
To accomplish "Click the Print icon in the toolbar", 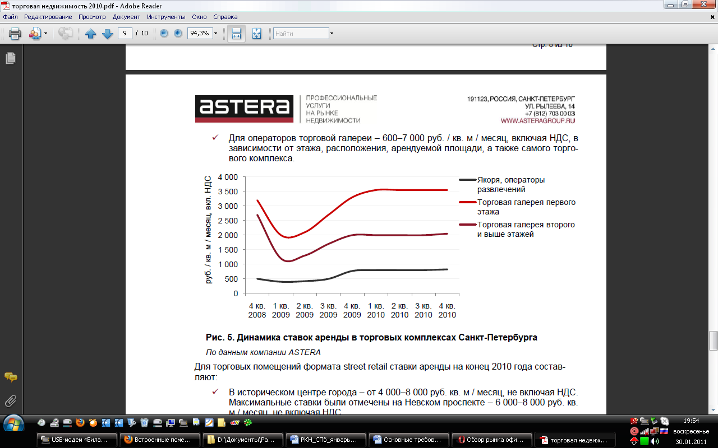I will tap(15, 34).
